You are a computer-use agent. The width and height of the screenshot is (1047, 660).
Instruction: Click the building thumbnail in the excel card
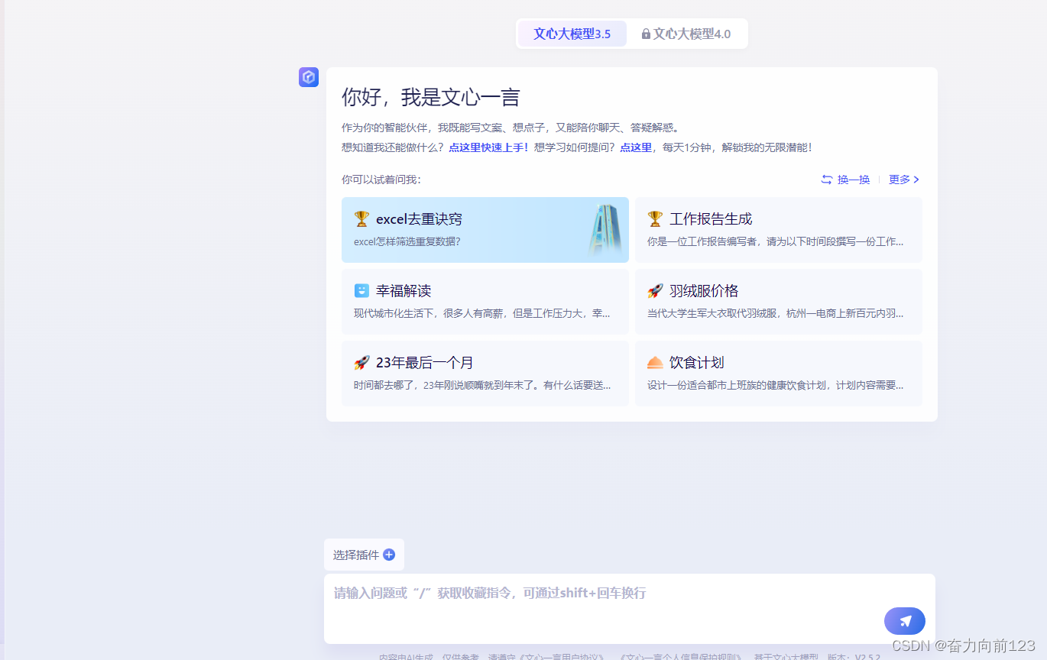pyautogui.click(x=605, y=230)
